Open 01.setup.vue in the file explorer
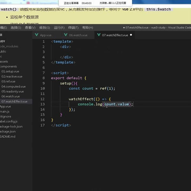191x191 pixels. click(x=10, y=71)
